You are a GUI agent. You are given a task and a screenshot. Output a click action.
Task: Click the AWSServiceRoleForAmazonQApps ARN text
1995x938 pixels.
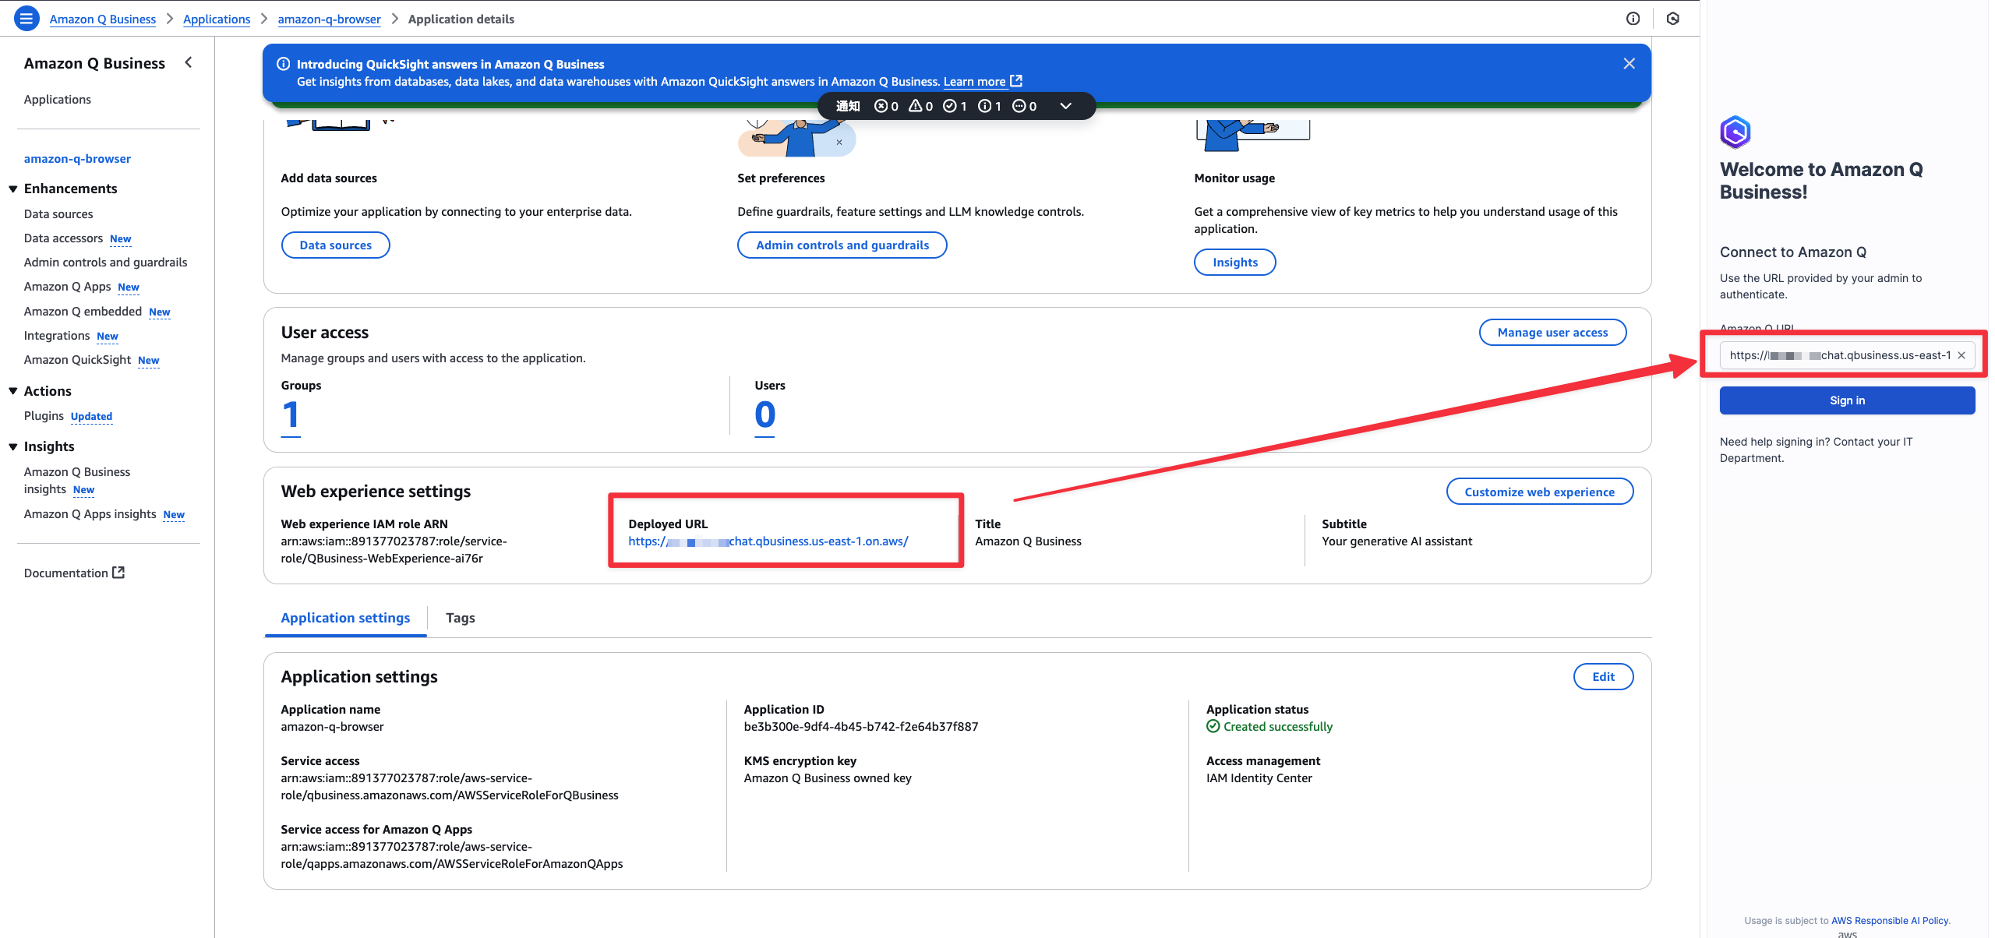(x=452, y=855)
